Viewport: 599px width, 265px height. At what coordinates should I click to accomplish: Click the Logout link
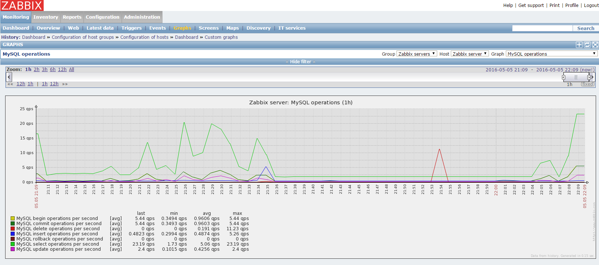(x=591, y=5)
